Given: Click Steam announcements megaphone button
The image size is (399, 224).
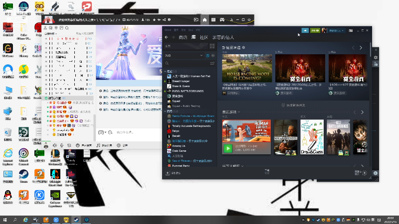Looking at the screenshot, I should click(305, 30).
